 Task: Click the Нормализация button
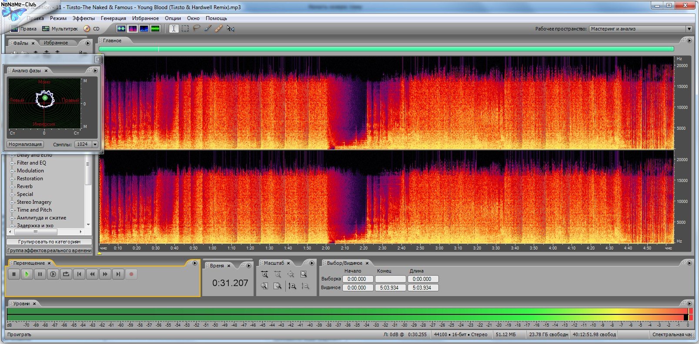point(25,144)
